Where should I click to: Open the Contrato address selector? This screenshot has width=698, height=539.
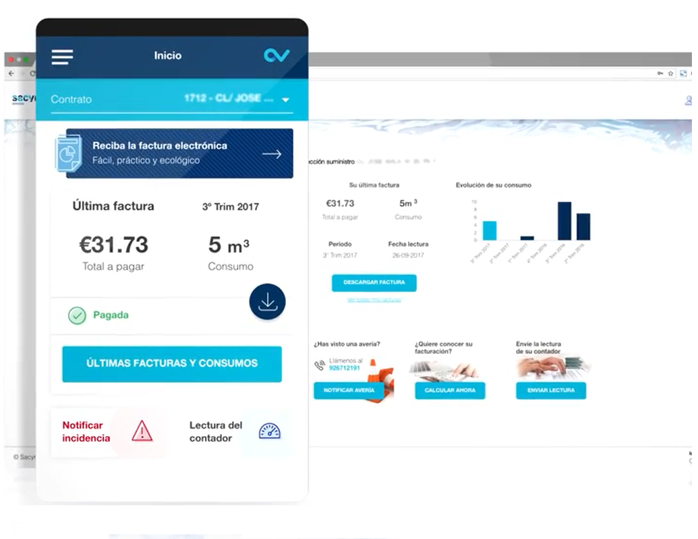coord(229,99)
